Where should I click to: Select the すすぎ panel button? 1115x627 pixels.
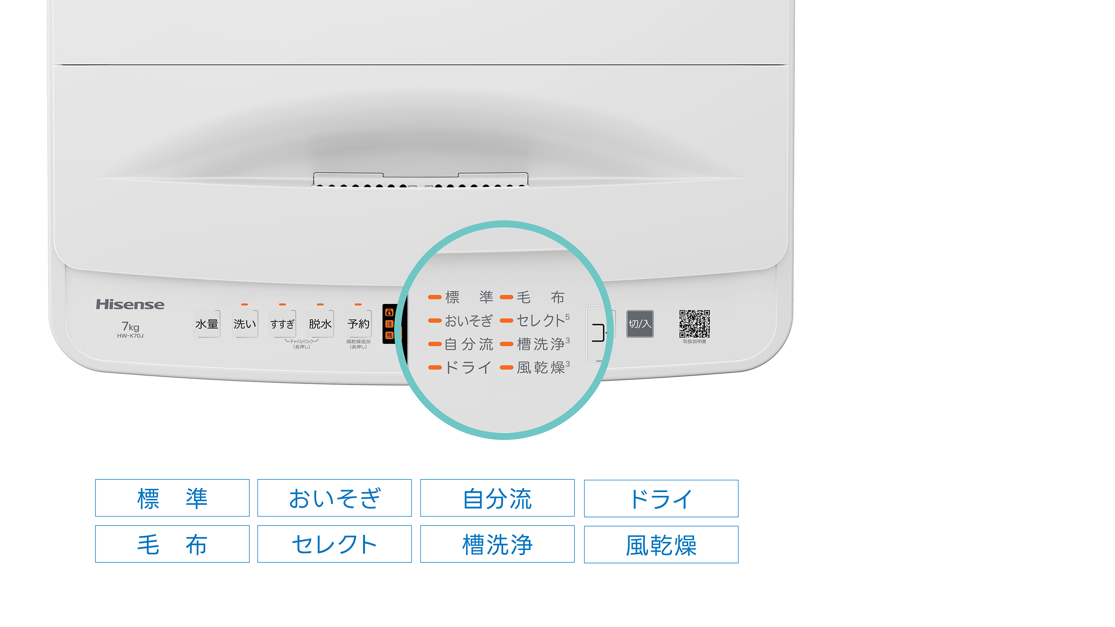282,324
